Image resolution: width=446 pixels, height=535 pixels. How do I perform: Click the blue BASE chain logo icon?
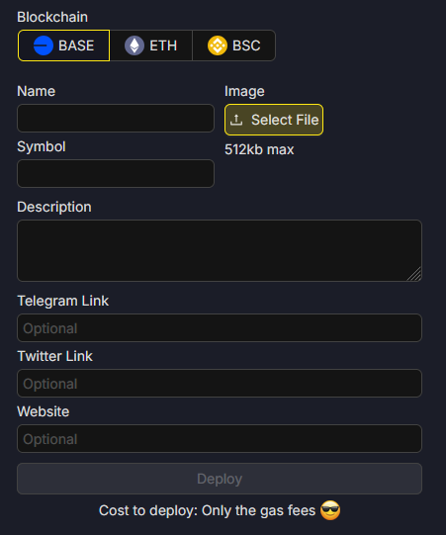tap(44, 45)
